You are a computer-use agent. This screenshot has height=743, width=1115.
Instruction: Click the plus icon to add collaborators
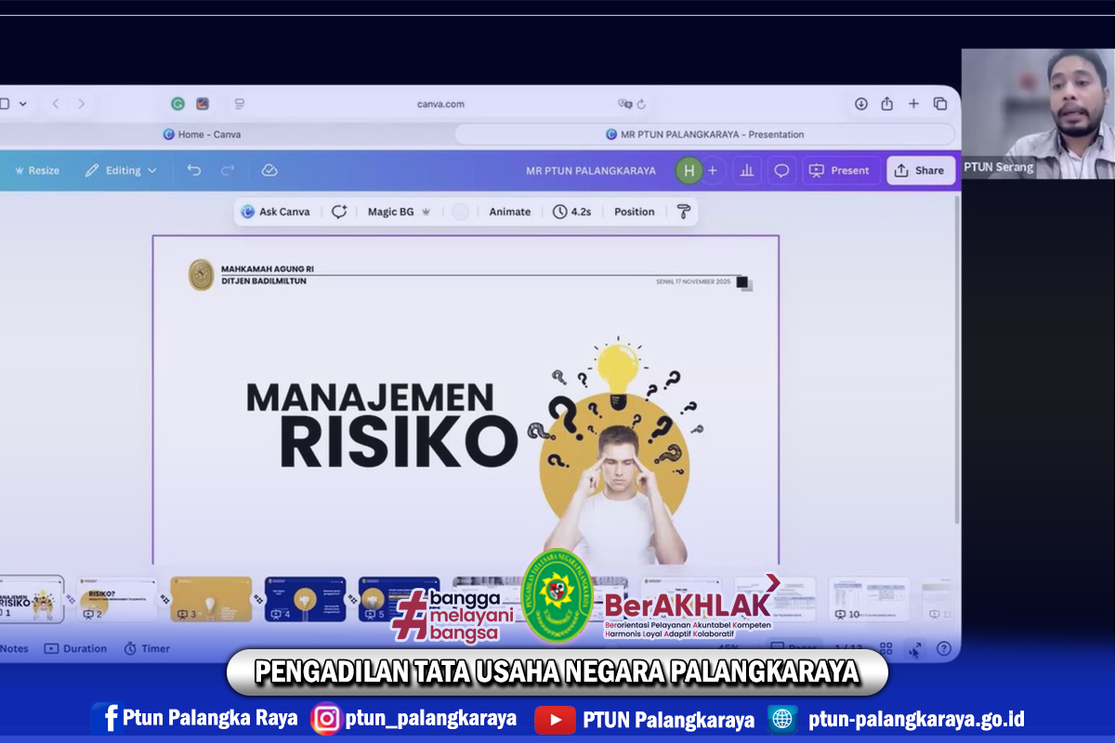(713, 171)
